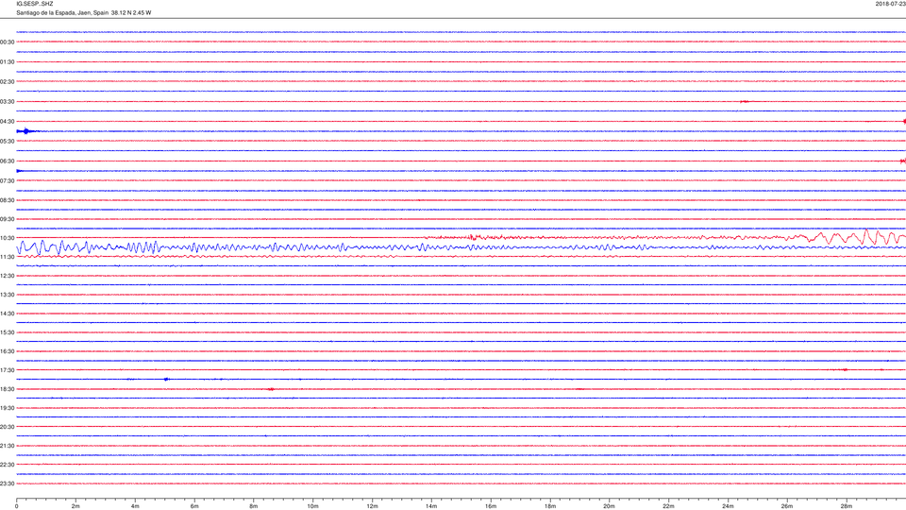Select the 17:30 time label
The image size is (906, 510).
(8, 370)
